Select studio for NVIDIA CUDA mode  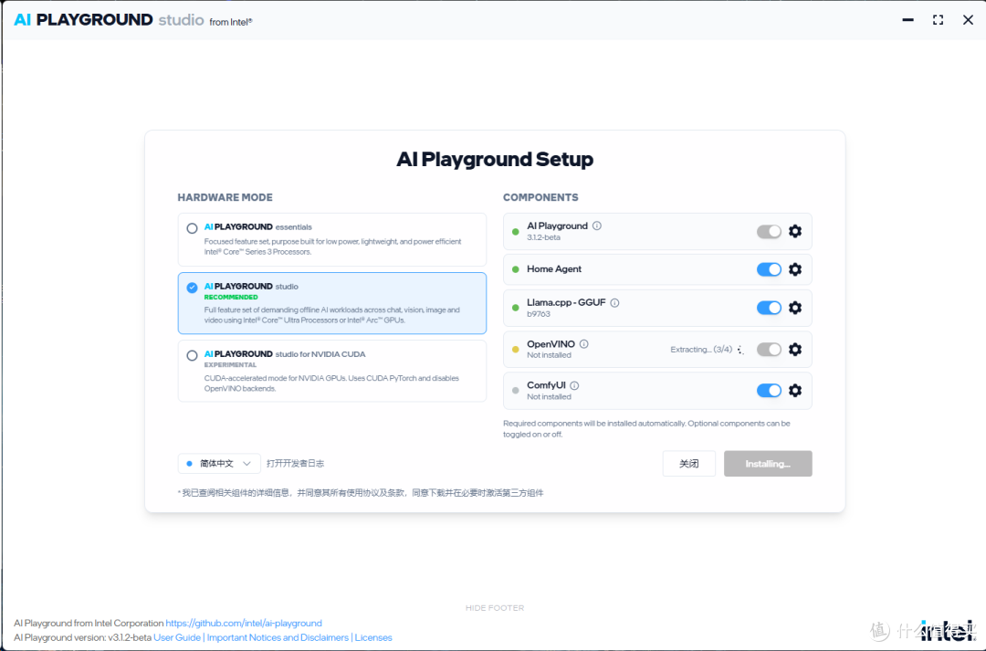332,371
